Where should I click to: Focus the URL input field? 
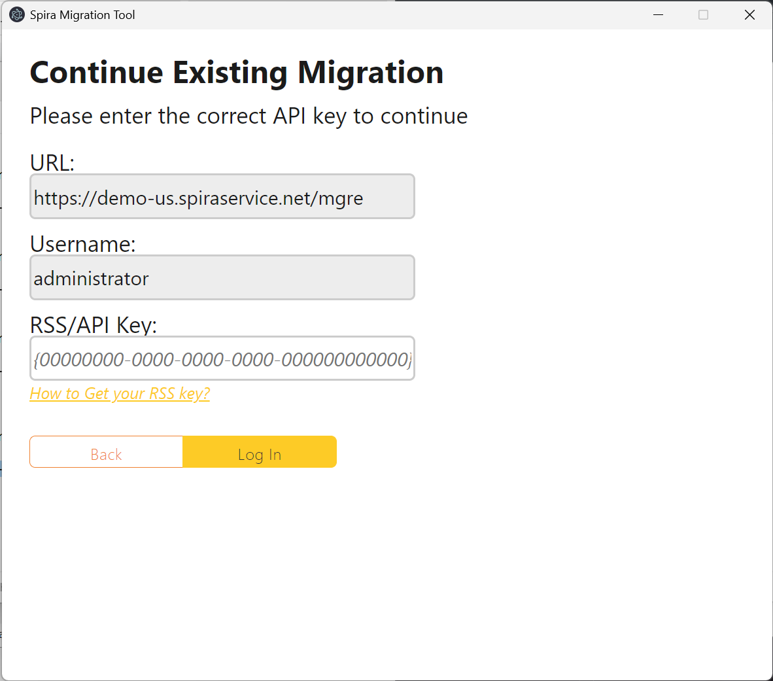(222, 196)
